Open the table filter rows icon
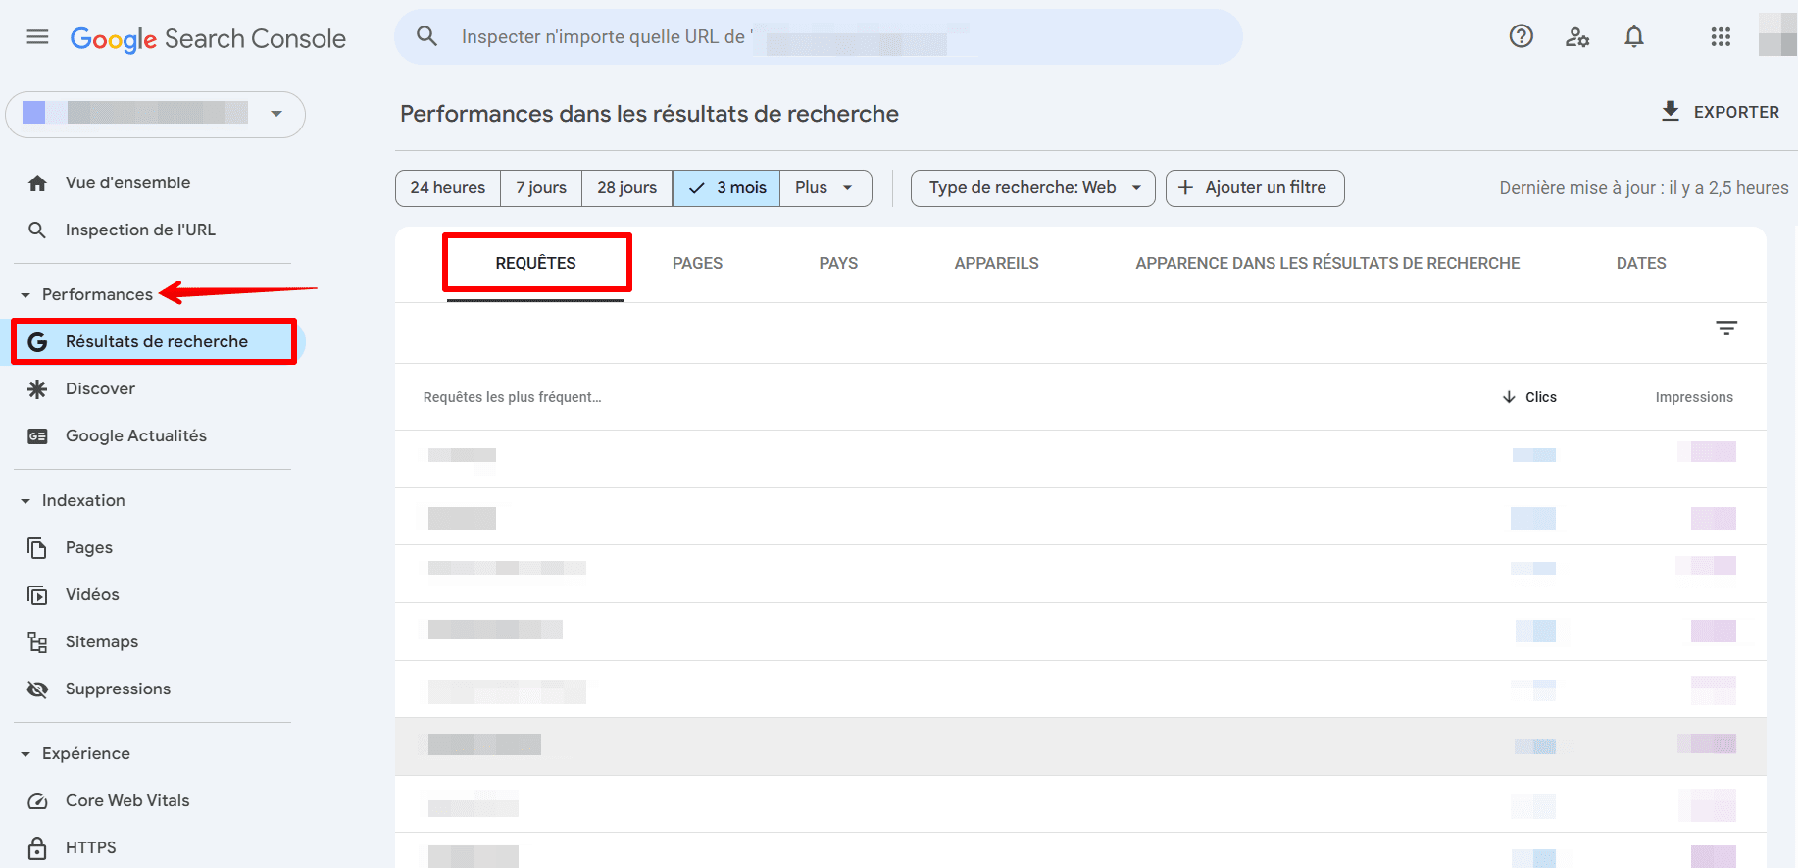The height and width of the screenshot is (868, 1798). (x=1726, y=328)
